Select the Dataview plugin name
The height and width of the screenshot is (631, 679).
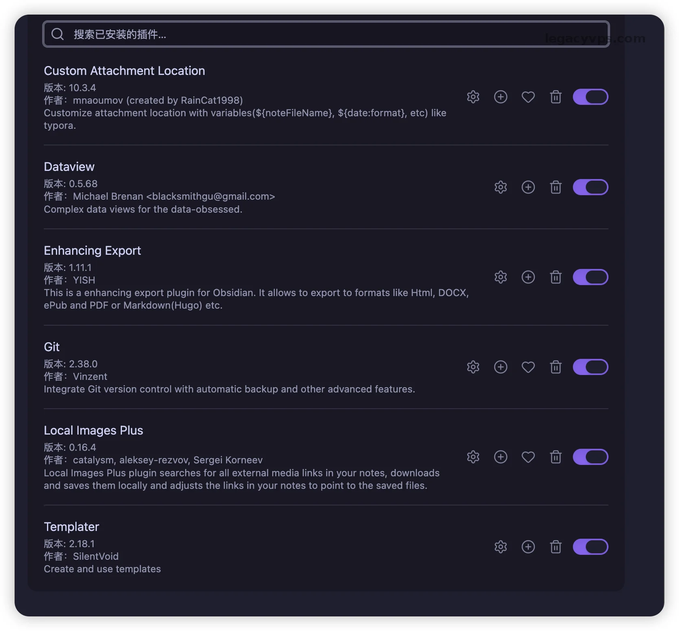[69, 167]
